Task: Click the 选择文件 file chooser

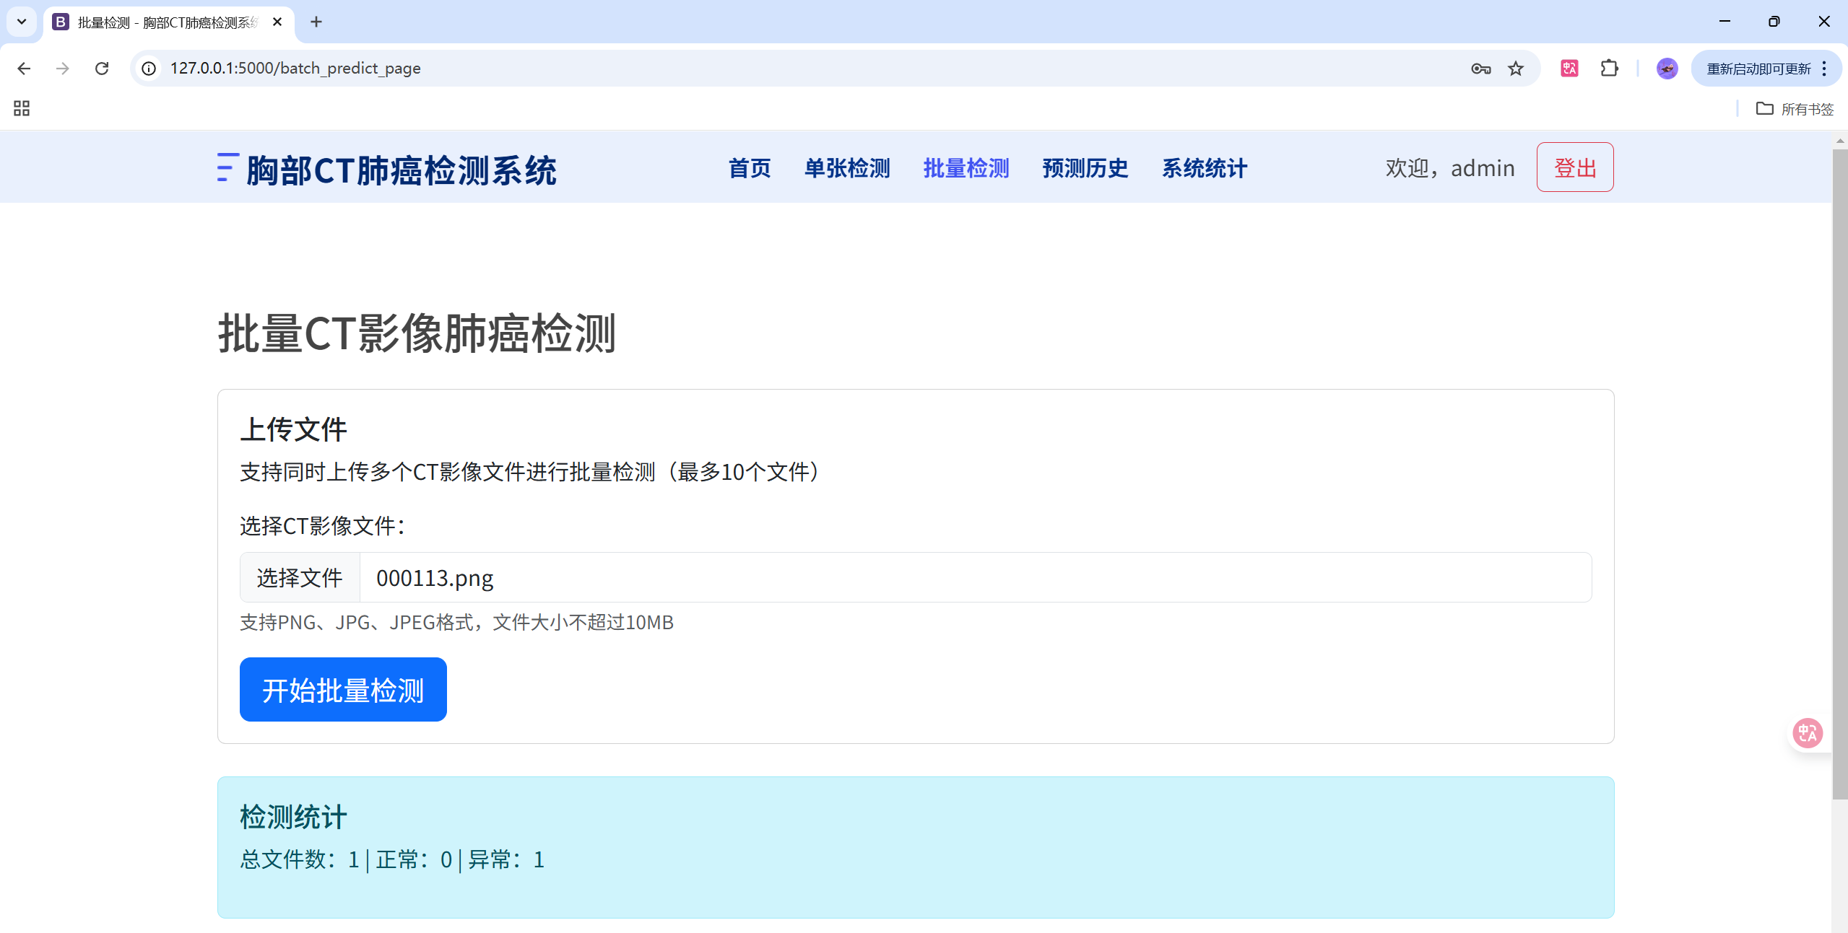Action: [300, 578]
